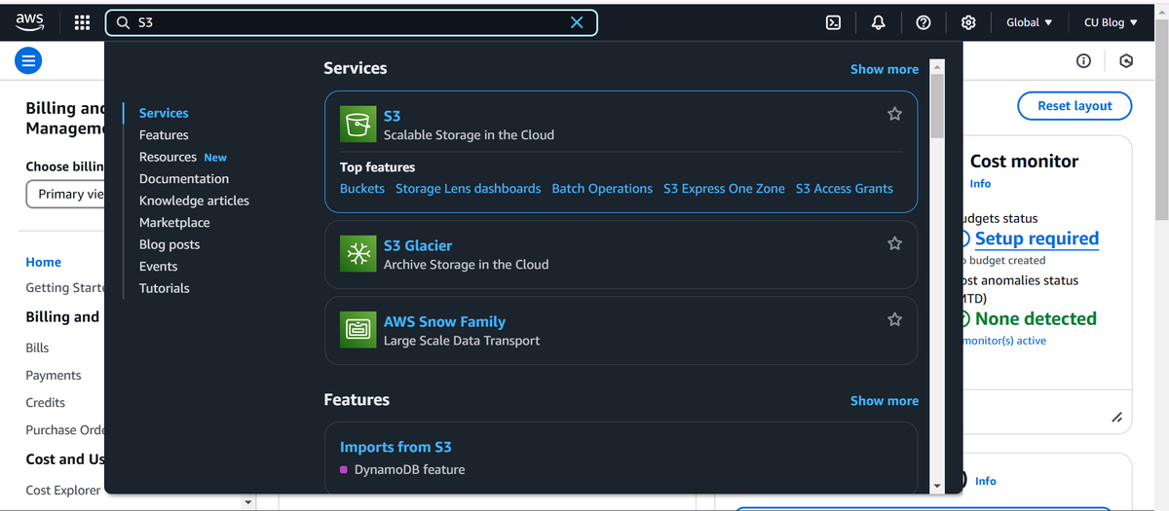Click the Info link in the lower widget
The height and width of the screenshot is (511, 1169).
986,481
